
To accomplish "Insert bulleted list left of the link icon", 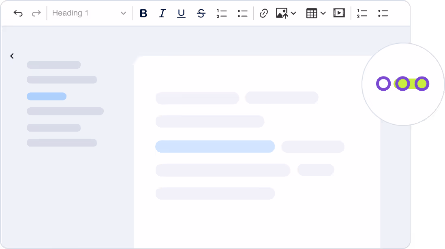I will (x=242, y=13).
